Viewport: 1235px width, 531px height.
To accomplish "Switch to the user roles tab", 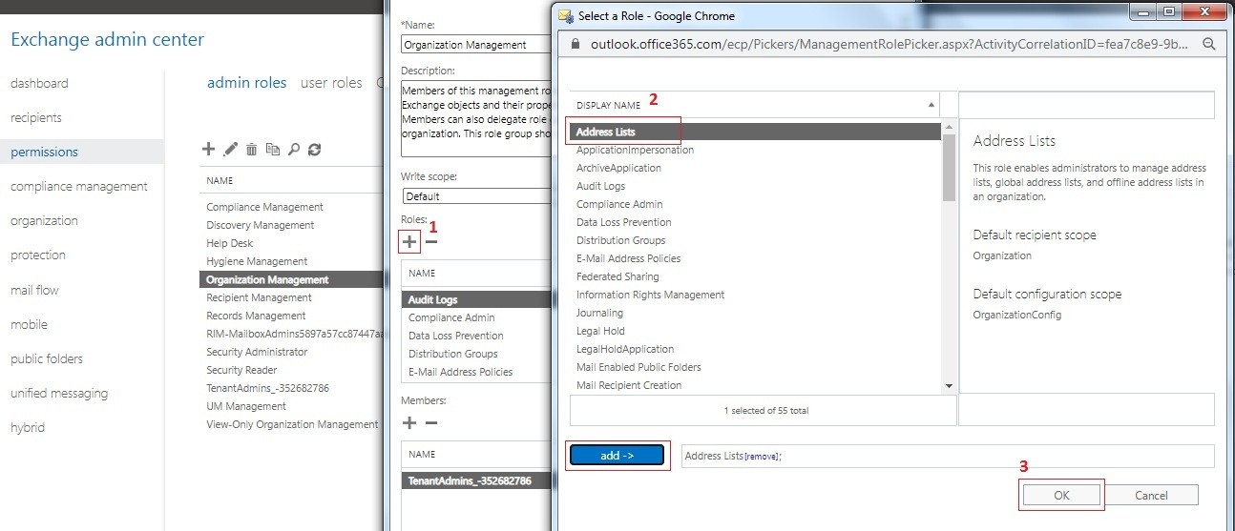I will (331, 83).
